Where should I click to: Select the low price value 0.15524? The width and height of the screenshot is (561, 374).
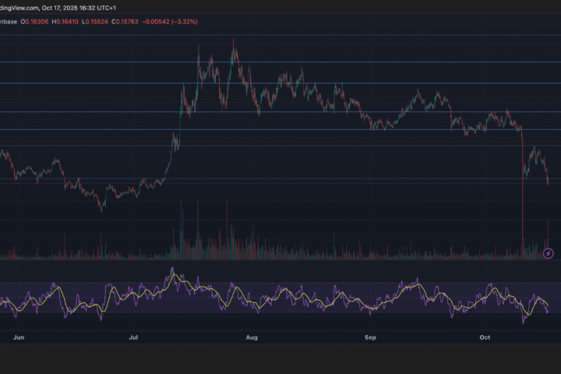(x=113, y=22)
